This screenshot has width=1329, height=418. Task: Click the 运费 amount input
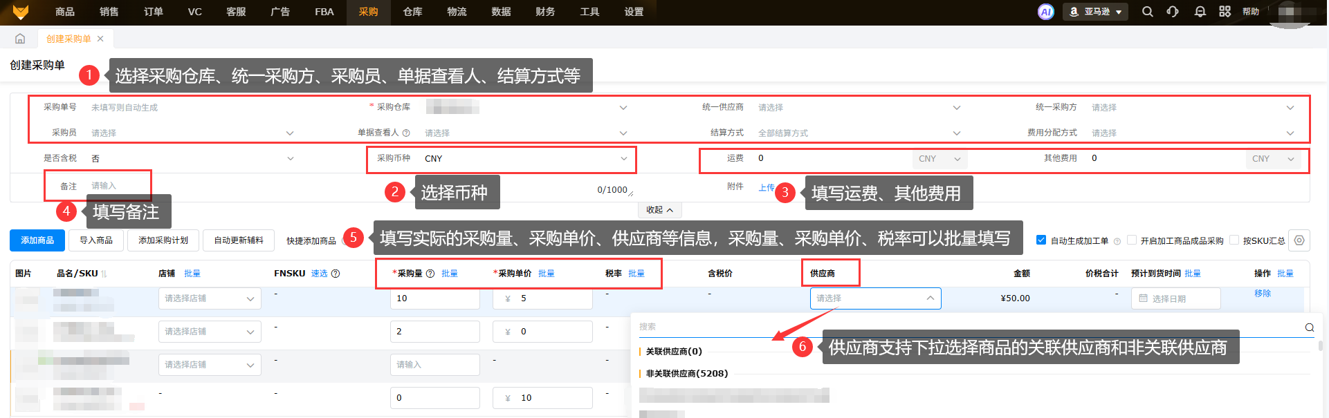pos(832,158)
